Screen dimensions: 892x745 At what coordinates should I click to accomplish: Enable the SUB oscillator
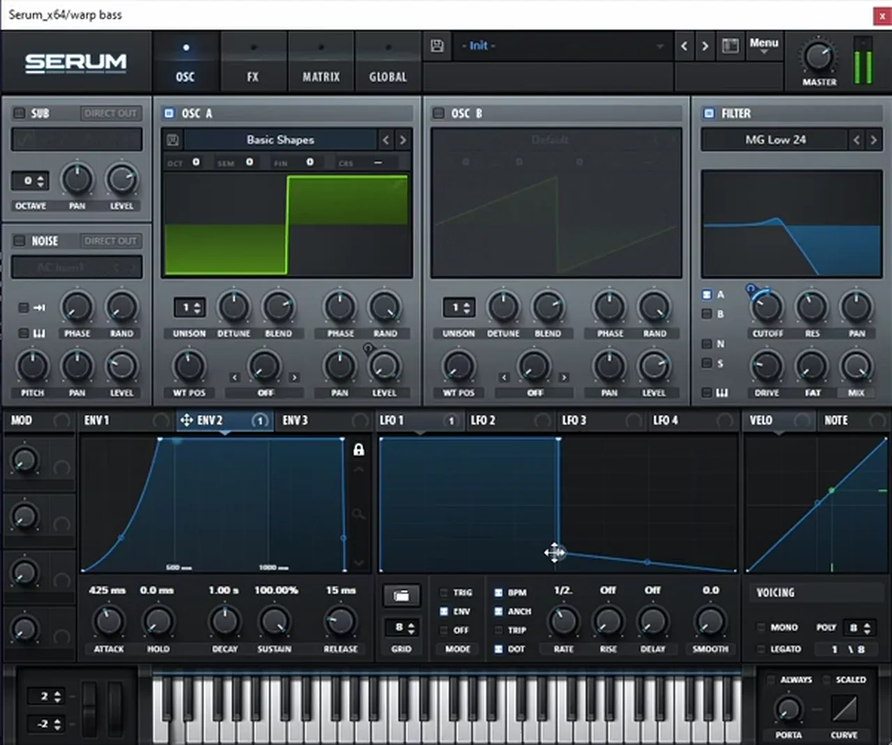[20, 113]
